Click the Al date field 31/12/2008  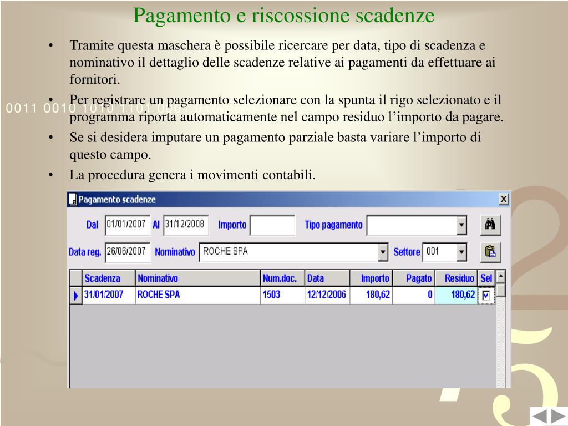click(185, 225)
